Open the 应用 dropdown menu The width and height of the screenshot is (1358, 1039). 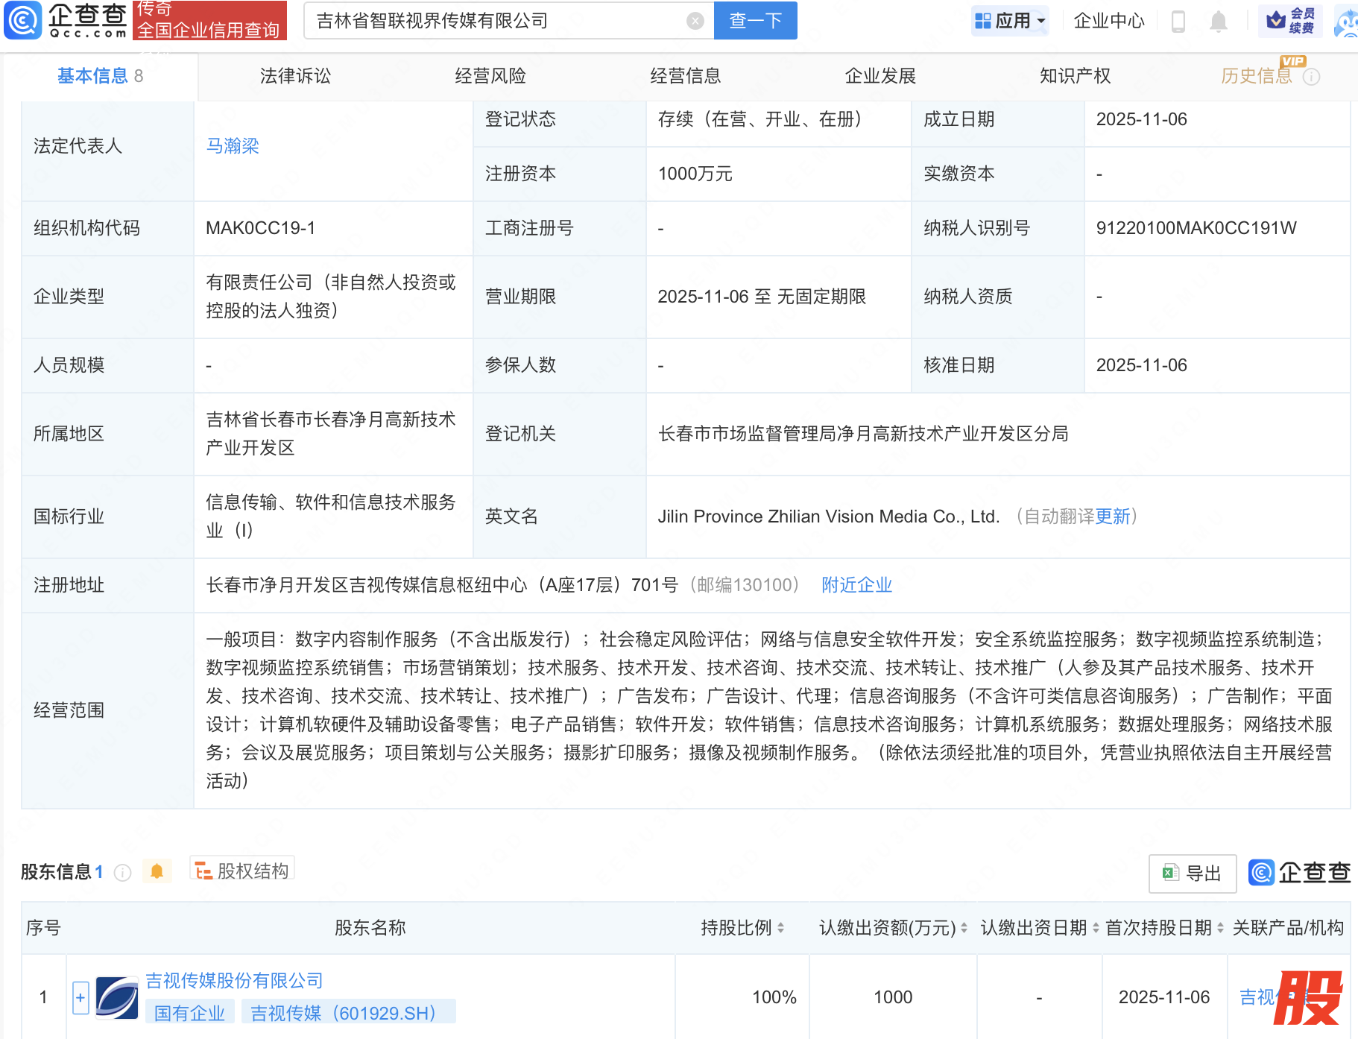click(1010, 21)
